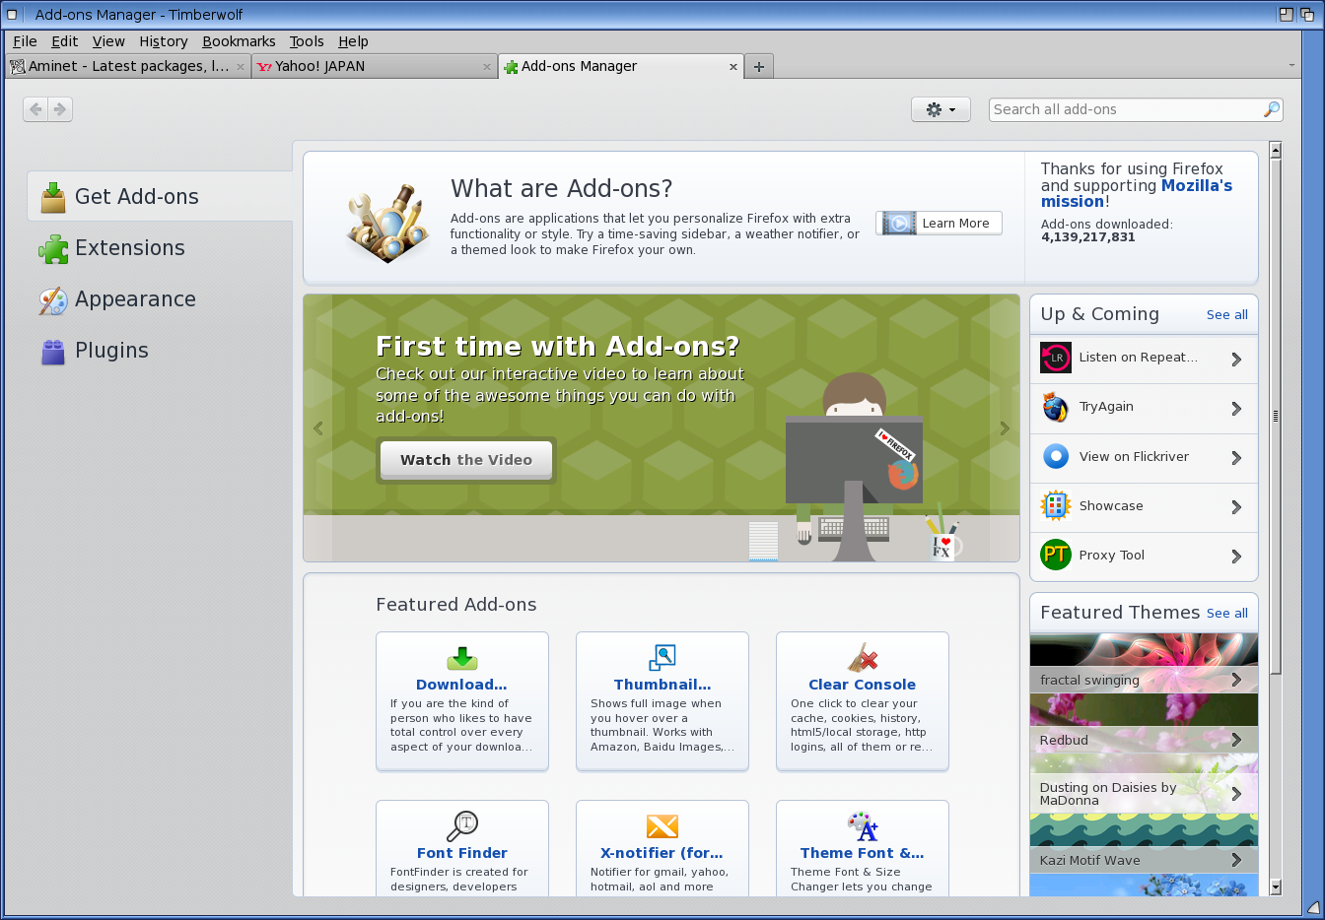This screenshot has width=1325, height=920.
Task: Click the TryAgain add-on icon
Action: click(x=1056, y=407)
